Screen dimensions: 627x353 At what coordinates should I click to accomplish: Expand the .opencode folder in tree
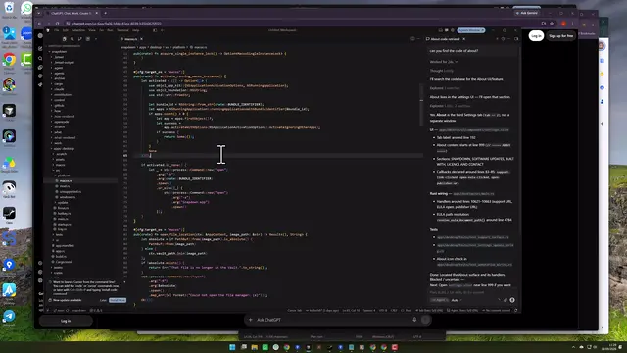point(61,122)
